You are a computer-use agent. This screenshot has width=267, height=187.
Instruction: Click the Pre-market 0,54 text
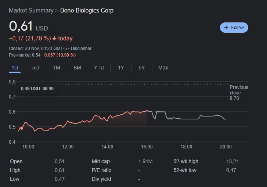click(25, 55)
